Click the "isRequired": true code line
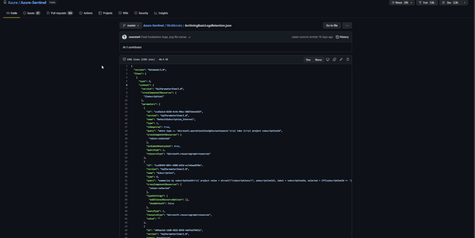 (x=158, y=127)
